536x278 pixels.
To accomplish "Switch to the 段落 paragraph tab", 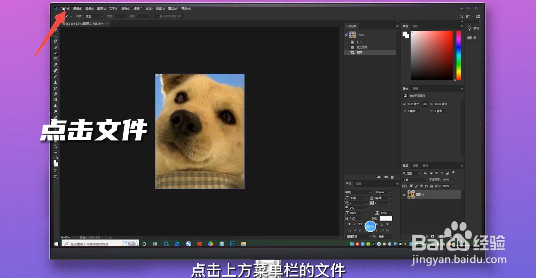I will point(358,184).
